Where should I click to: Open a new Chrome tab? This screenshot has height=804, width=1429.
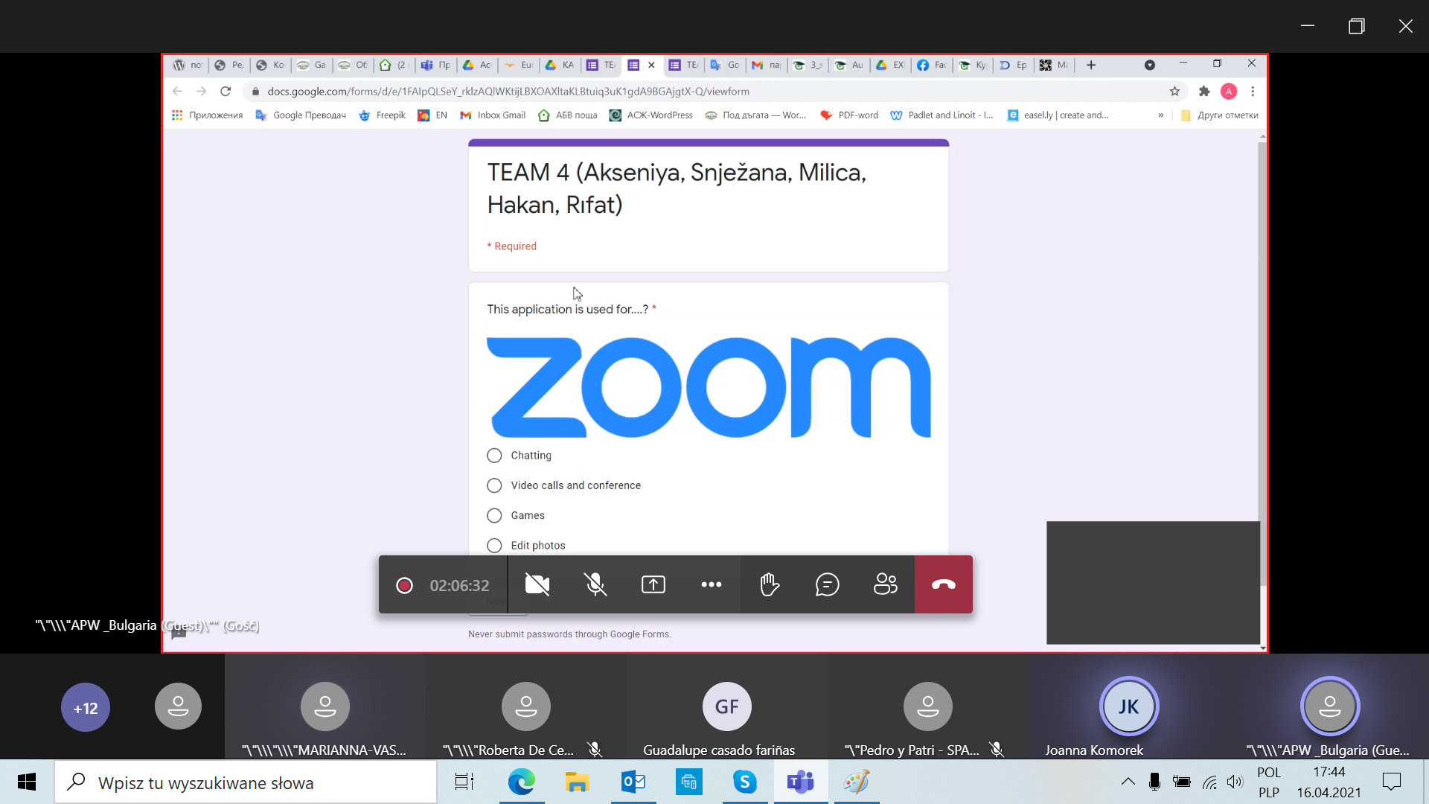(x=1091, y=65)
